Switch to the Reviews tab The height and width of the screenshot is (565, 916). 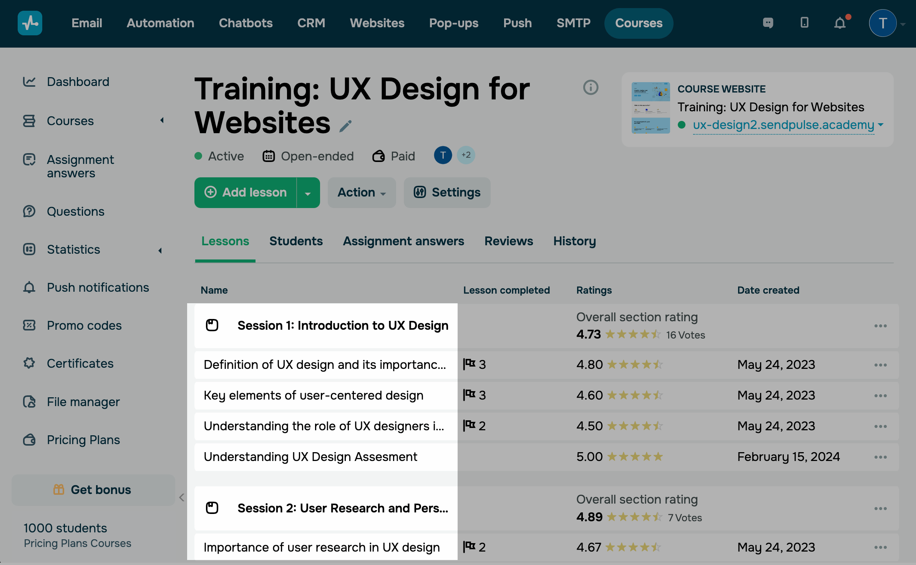tap(508, 241)
